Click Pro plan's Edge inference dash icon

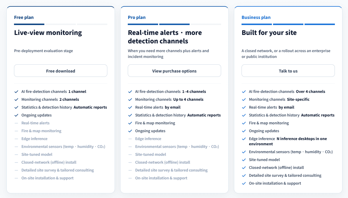point(130,139)
